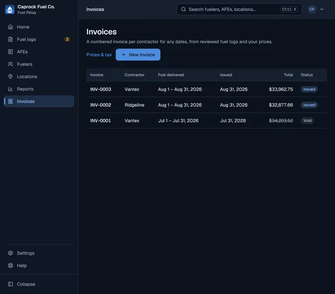Click issued date Aug 31, 2026 for INV-0002
Image resolution: width=335 pixels, height=294 pixels.
[x=234, y=105]
